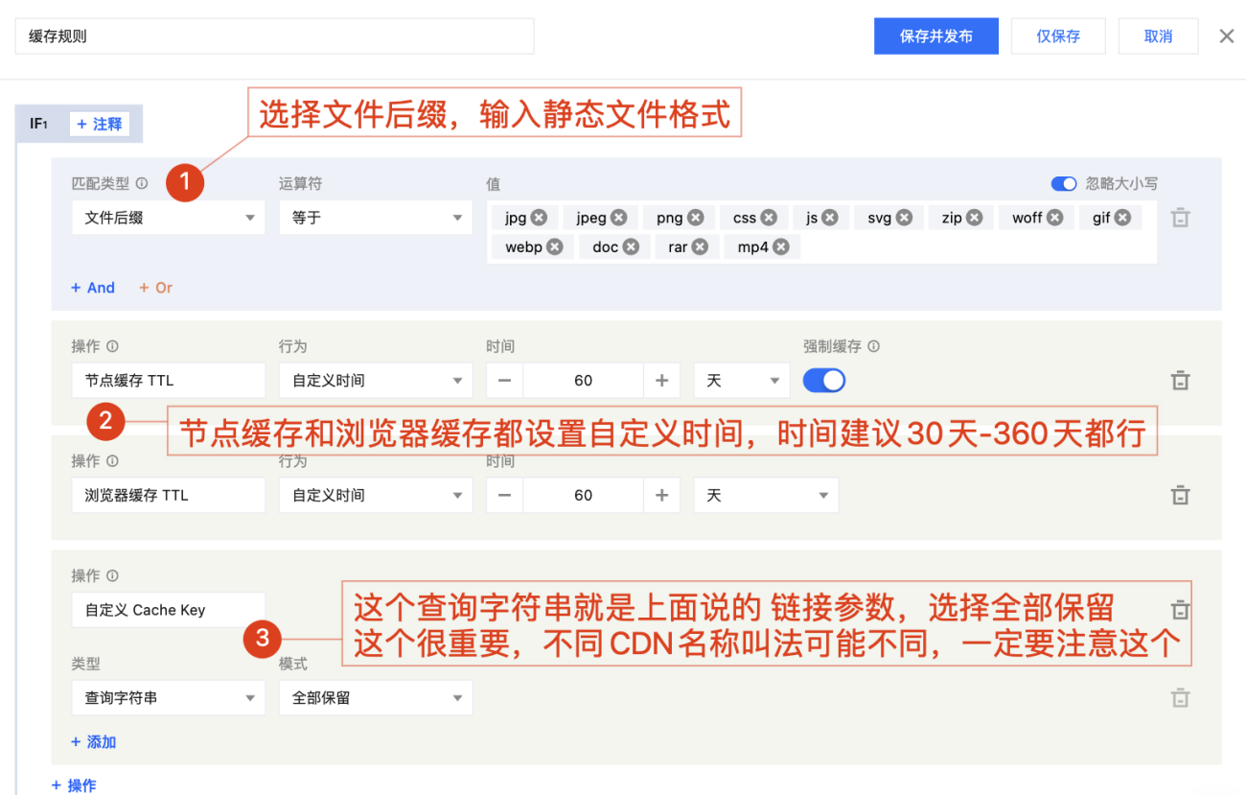
Task: Turn off the 强制缓存 switch
Action: click(x=823, y=381)
